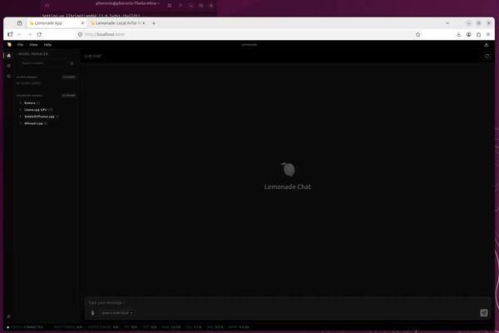
Task: Click the third icon in the left sidebar
Action: tap(9, 76)
